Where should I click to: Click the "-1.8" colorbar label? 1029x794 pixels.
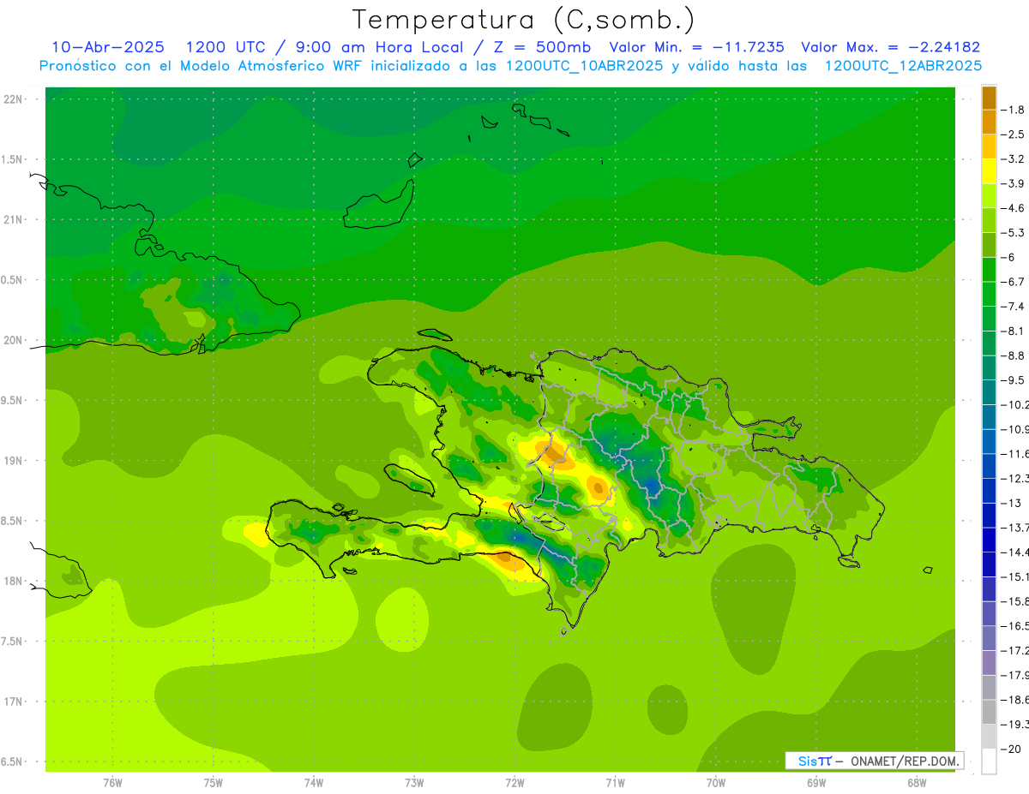tap(1013, 110)
